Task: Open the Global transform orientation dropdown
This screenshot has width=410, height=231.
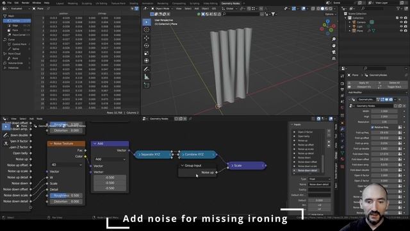Action: coord(229,8)
